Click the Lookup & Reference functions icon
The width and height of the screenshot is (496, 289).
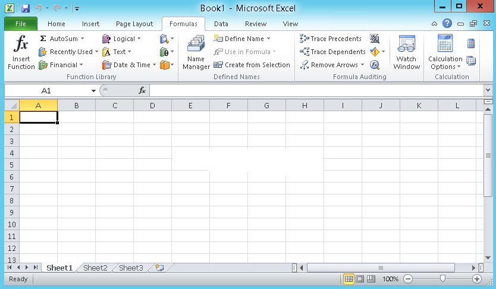[x=164, y=39]
